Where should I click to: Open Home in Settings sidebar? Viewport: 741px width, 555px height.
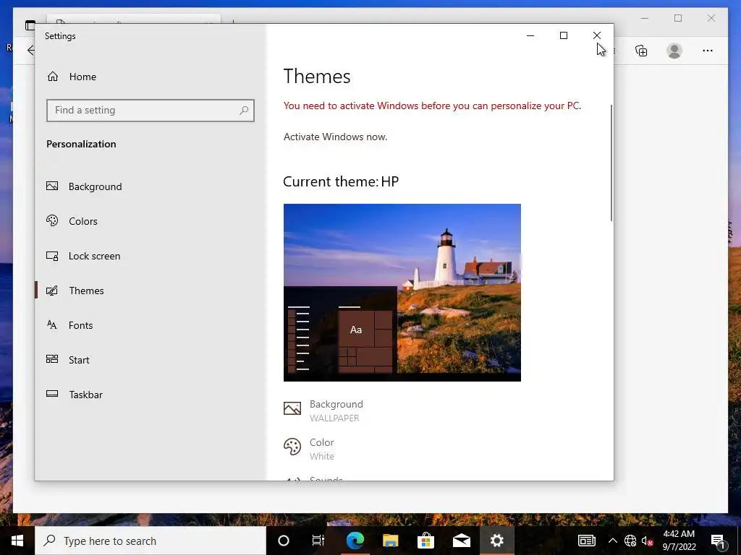pyautogui.click(x=72, y=77)
